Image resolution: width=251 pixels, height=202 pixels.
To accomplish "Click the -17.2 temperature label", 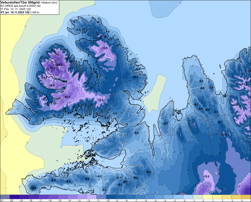I will (x=52, y=68).
